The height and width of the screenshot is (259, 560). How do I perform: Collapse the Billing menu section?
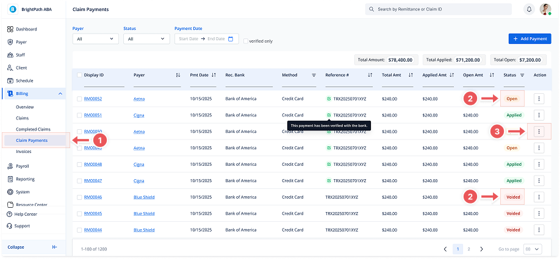pos(60,93)
